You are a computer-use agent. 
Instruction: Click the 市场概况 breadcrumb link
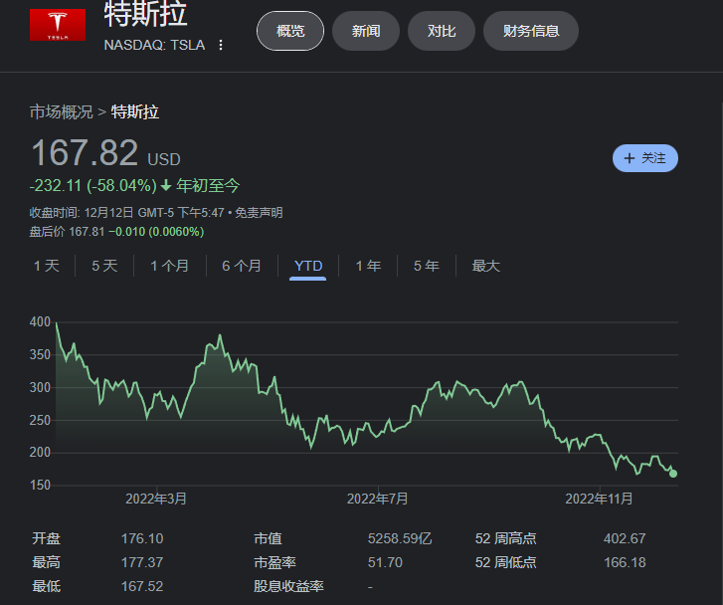62,112
